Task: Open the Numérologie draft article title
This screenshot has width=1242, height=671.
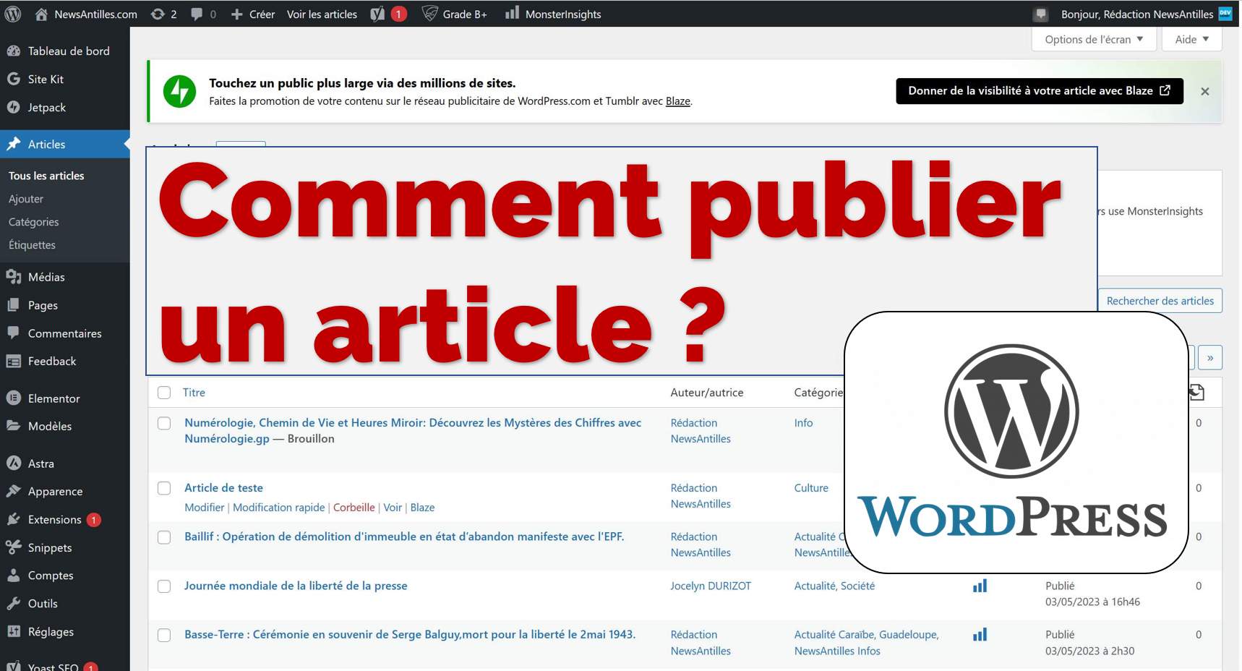Action: [413, 431]
